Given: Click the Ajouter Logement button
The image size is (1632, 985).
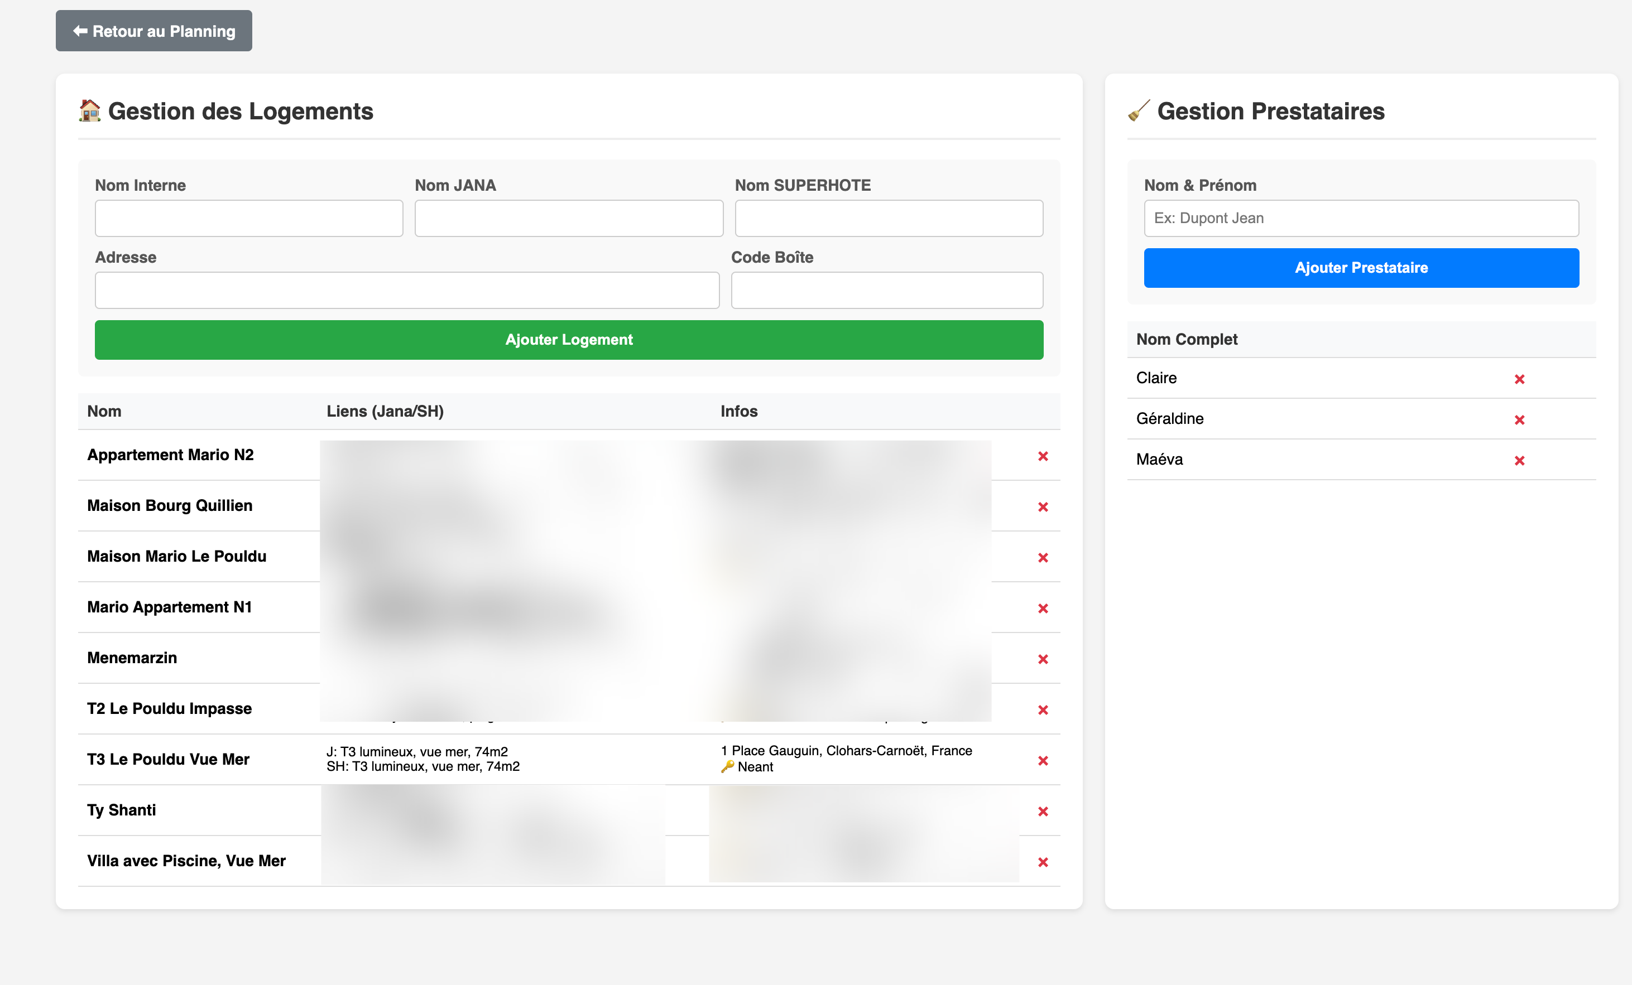Looking at the screenshot, I should (x=568, y=340).
